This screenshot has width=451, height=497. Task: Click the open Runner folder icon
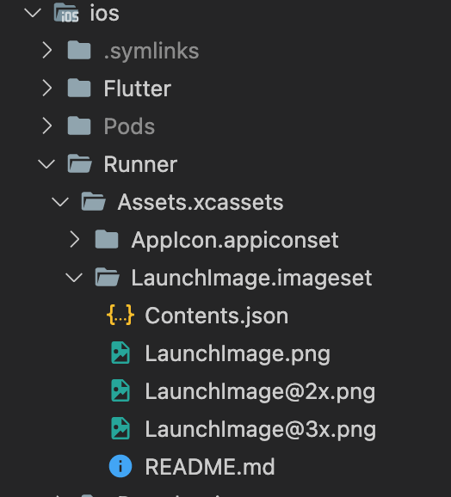(79, 163)
